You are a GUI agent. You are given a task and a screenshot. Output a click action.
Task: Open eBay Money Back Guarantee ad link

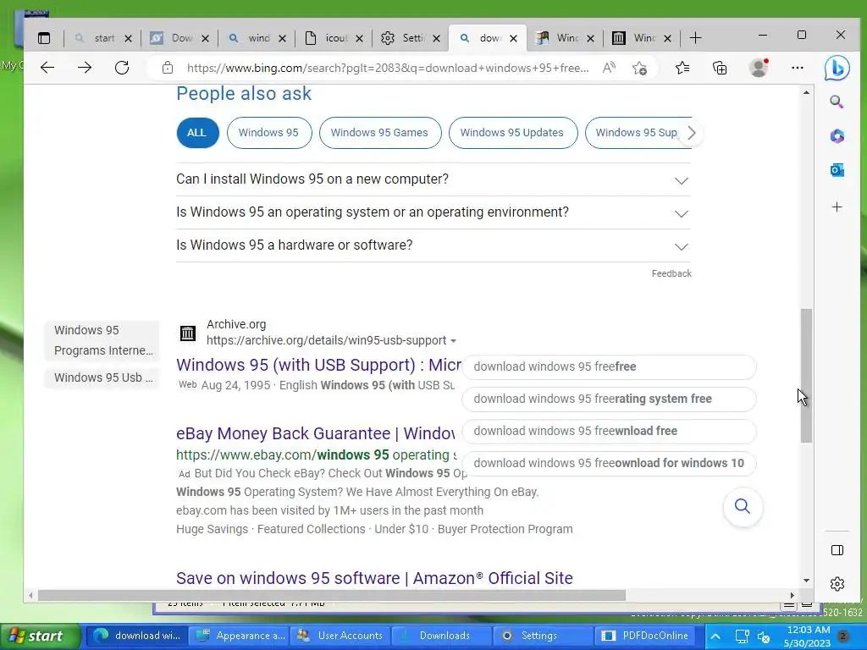point(316,433)
